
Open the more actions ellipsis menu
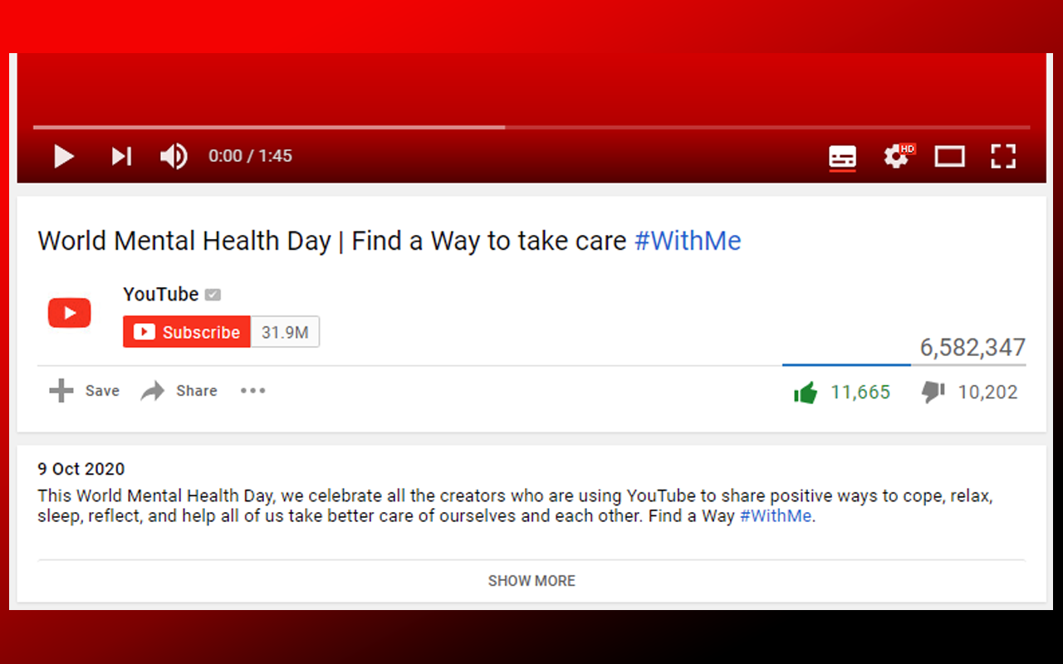(253, 391)
